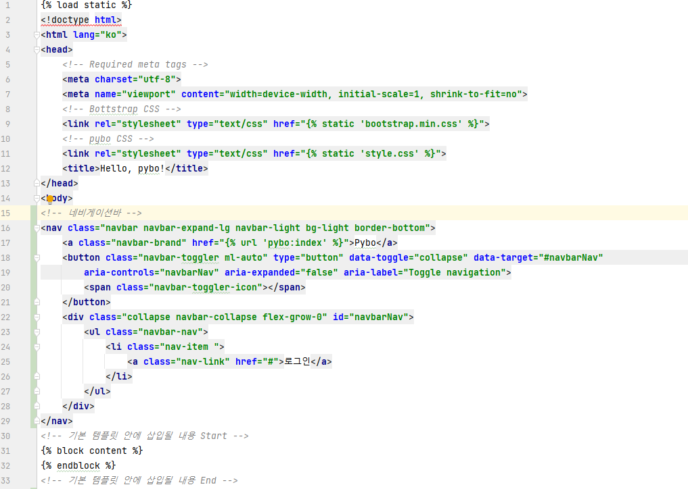
Task: Click the aria-label "Toggle navigation" value
Action: tap(455, 273)
